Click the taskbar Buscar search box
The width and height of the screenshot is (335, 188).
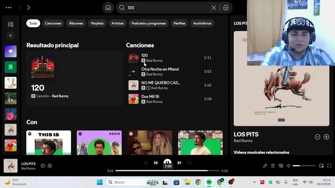(133, 182)
